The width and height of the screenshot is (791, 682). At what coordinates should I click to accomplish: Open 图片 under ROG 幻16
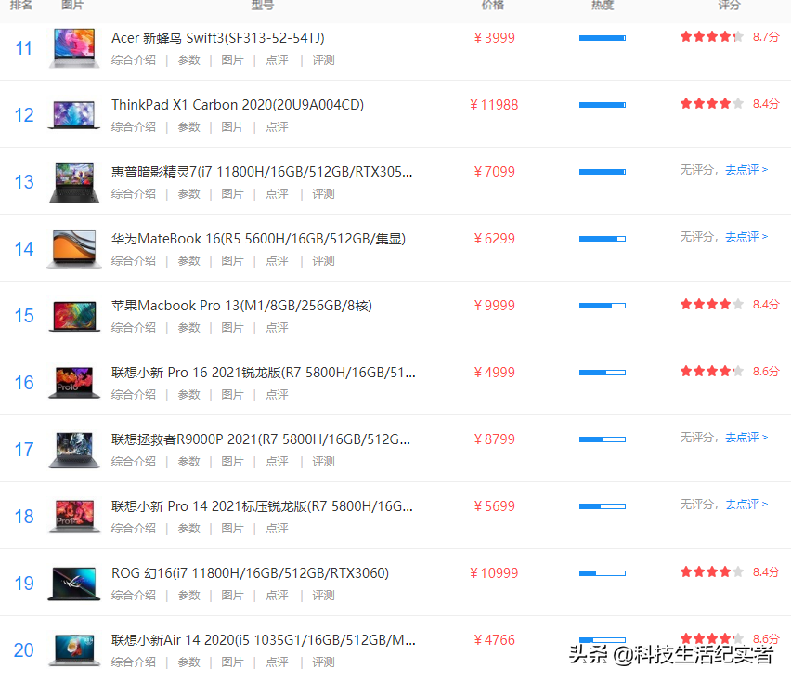(232, 596)
